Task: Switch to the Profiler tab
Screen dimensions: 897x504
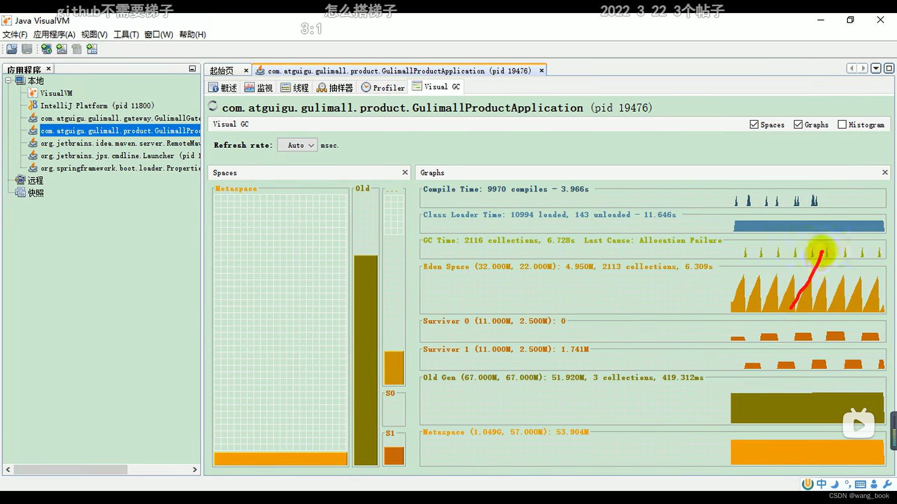Action: pos(383,88)
